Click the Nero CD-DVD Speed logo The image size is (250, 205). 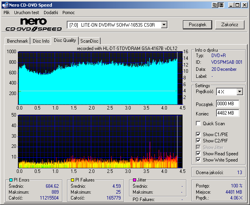[34, 25]
